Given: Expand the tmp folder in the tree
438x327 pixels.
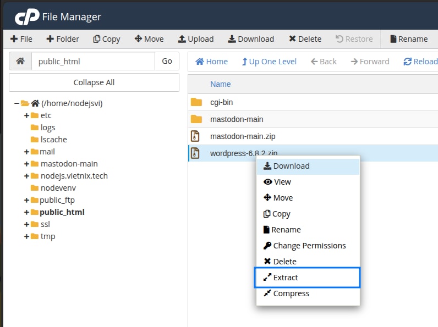Looking at the screenshot, I should pos(26,236).
